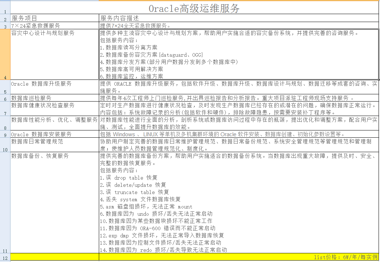Select the cell "7×24紧急救援服务"
380x262 pixels.
tap(55, 26)
